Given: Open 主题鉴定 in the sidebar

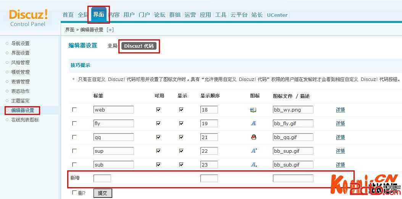Looking at the screenshot, I should coord(21,101).
